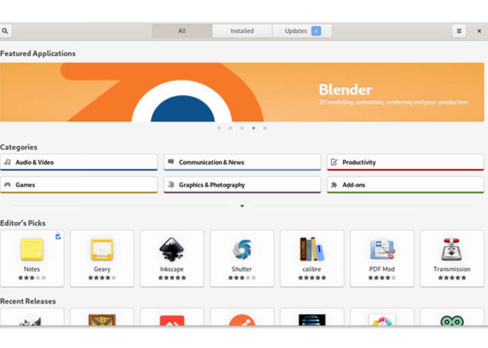
Task: Switch to the All tab
Action: coord(182,31)
